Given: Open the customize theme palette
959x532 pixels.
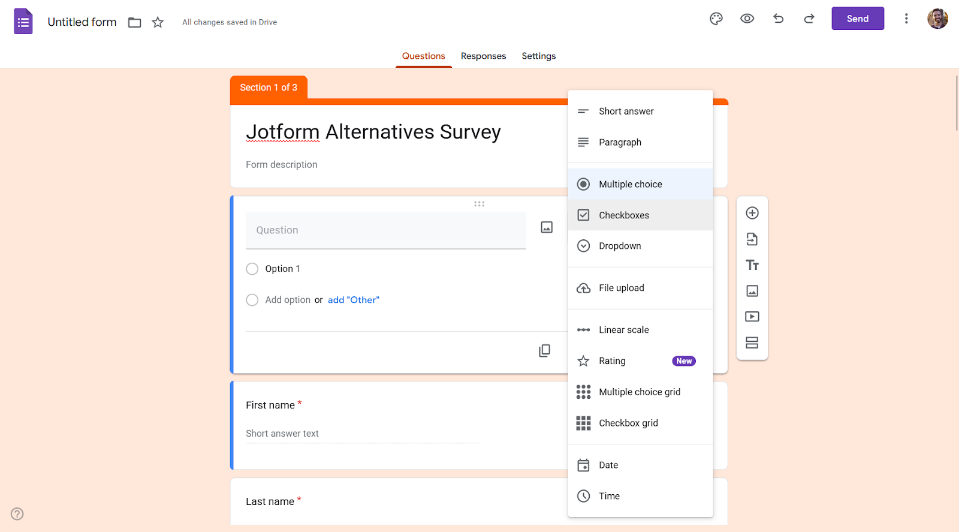Looking at the screenshot, I should (716, 19).
